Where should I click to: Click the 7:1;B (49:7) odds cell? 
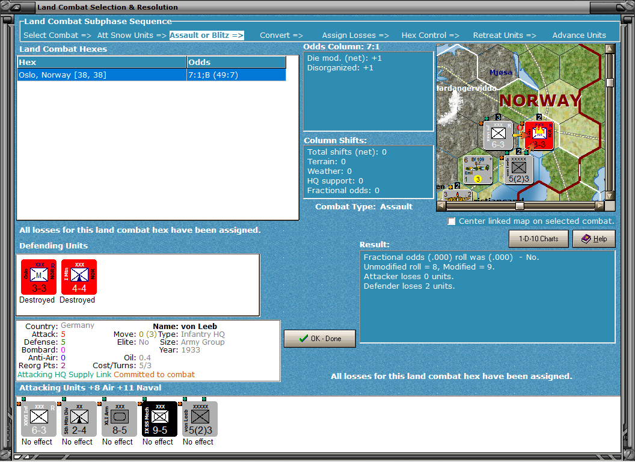click(236, 75)
